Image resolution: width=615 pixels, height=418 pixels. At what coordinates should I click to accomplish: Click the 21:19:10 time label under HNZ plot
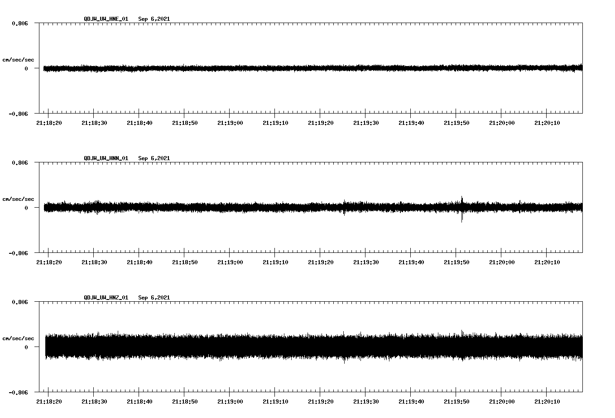(x=275, y=402)
